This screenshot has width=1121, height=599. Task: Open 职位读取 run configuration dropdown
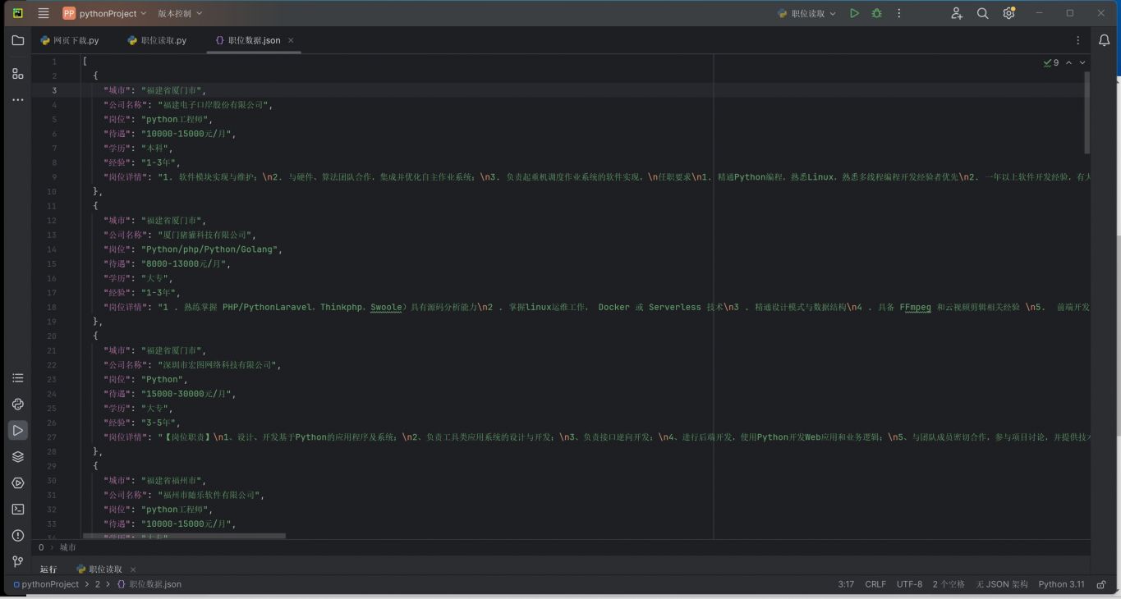[806, 13]
